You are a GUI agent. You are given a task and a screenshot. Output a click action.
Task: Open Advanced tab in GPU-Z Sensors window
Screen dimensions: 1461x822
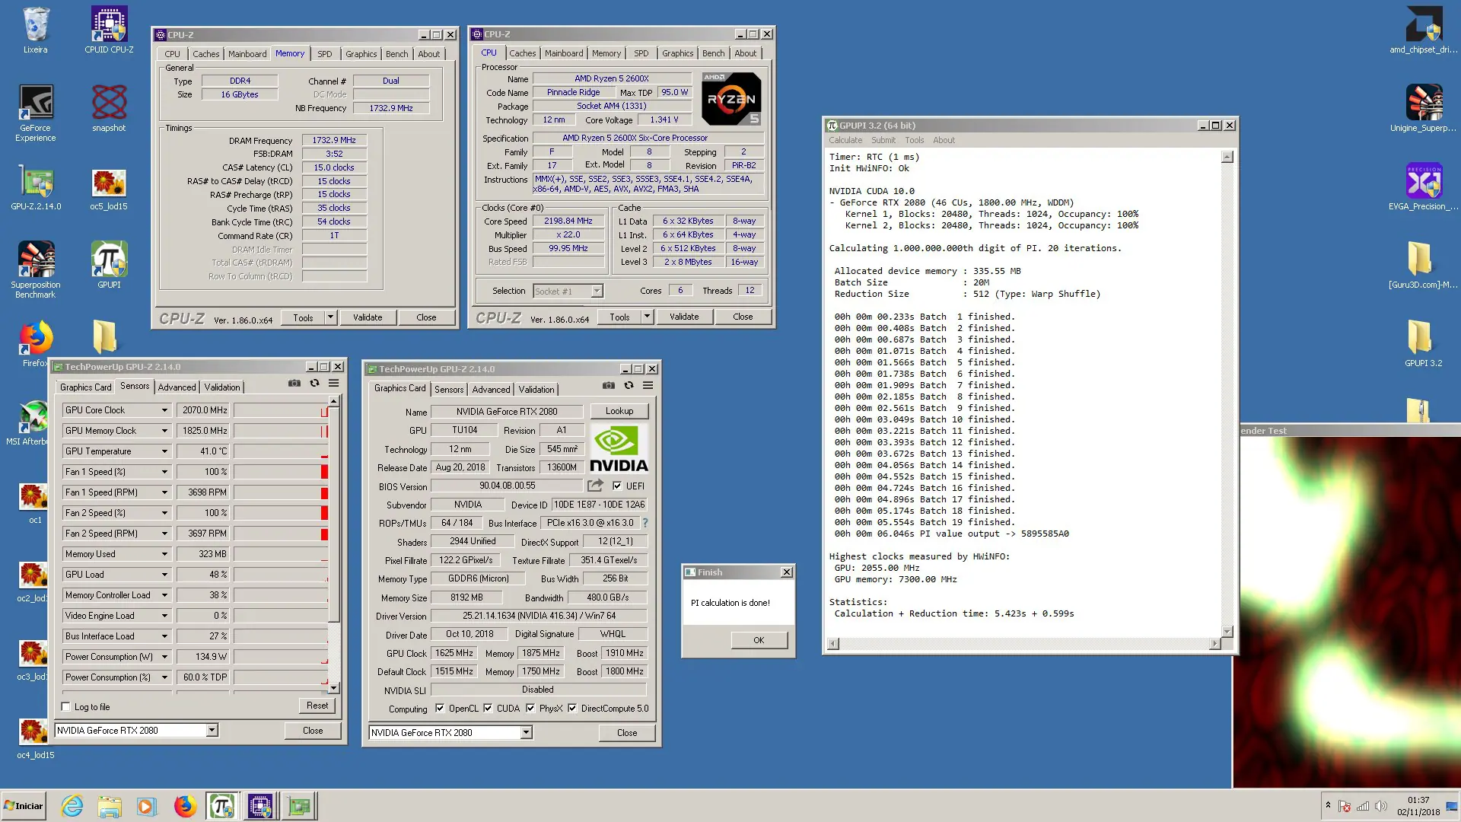(x=177, y=387)
